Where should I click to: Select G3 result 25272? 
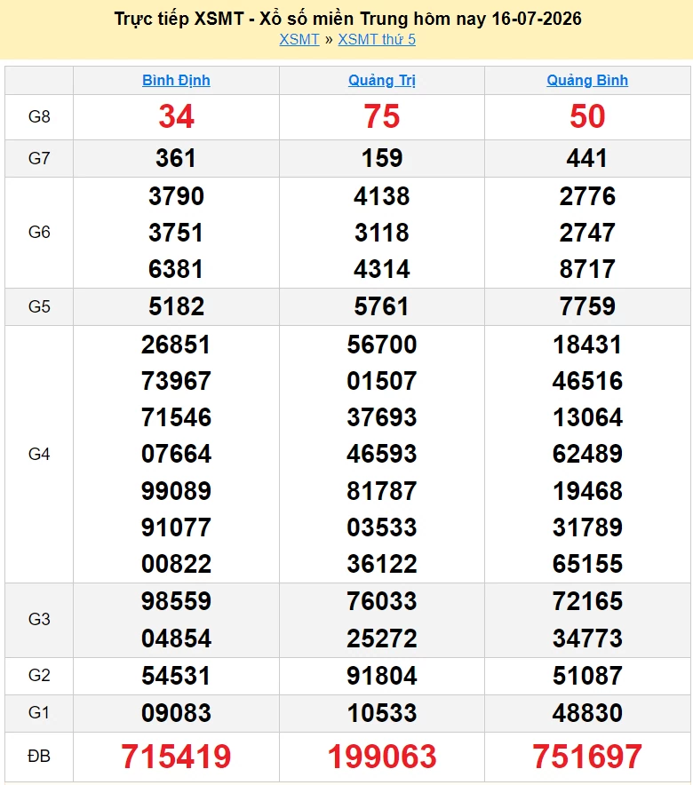tap(381, 638)
